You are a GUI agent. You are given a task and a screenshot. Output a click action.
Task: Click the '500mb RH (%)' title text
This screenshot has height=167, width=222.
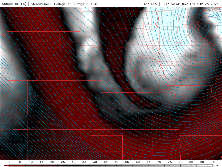[x=14, y=4]
